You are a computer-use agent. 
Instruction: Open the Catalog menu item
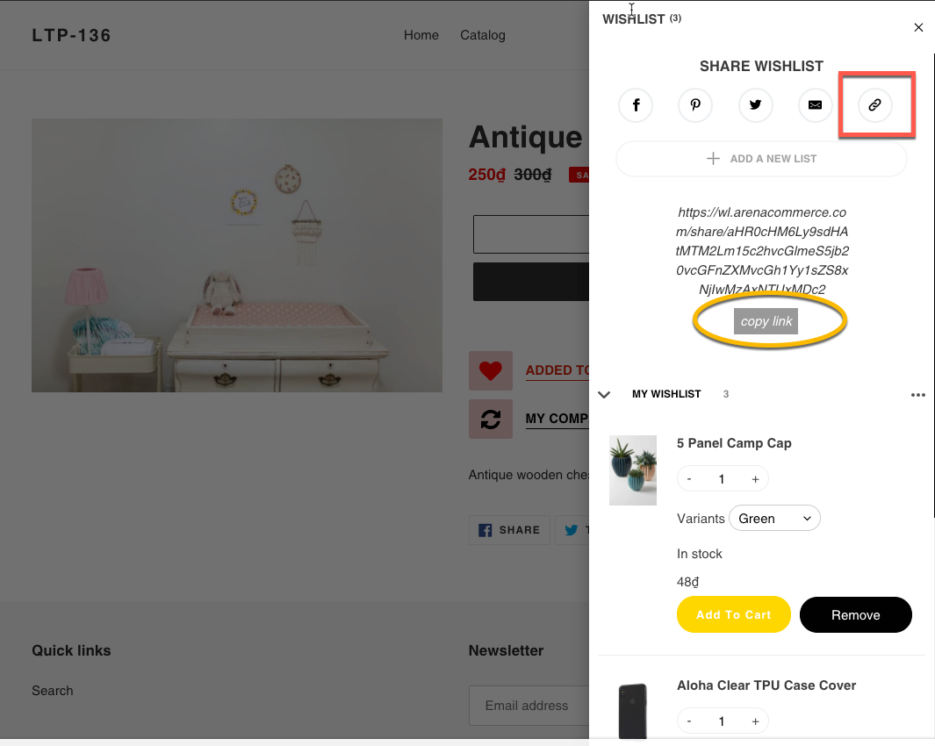482,35
